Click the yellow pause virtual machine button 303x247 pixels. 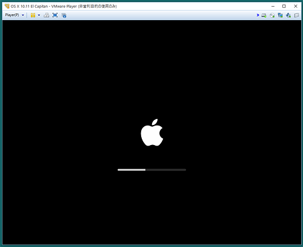click(33, 15)
